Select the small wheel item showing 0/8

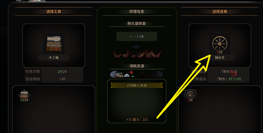190,95
